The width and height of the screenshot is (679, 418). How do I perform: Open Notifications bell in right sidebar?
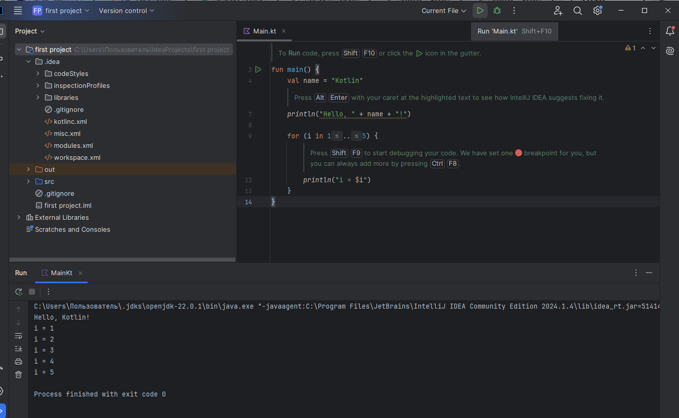(x=670, y=31)
